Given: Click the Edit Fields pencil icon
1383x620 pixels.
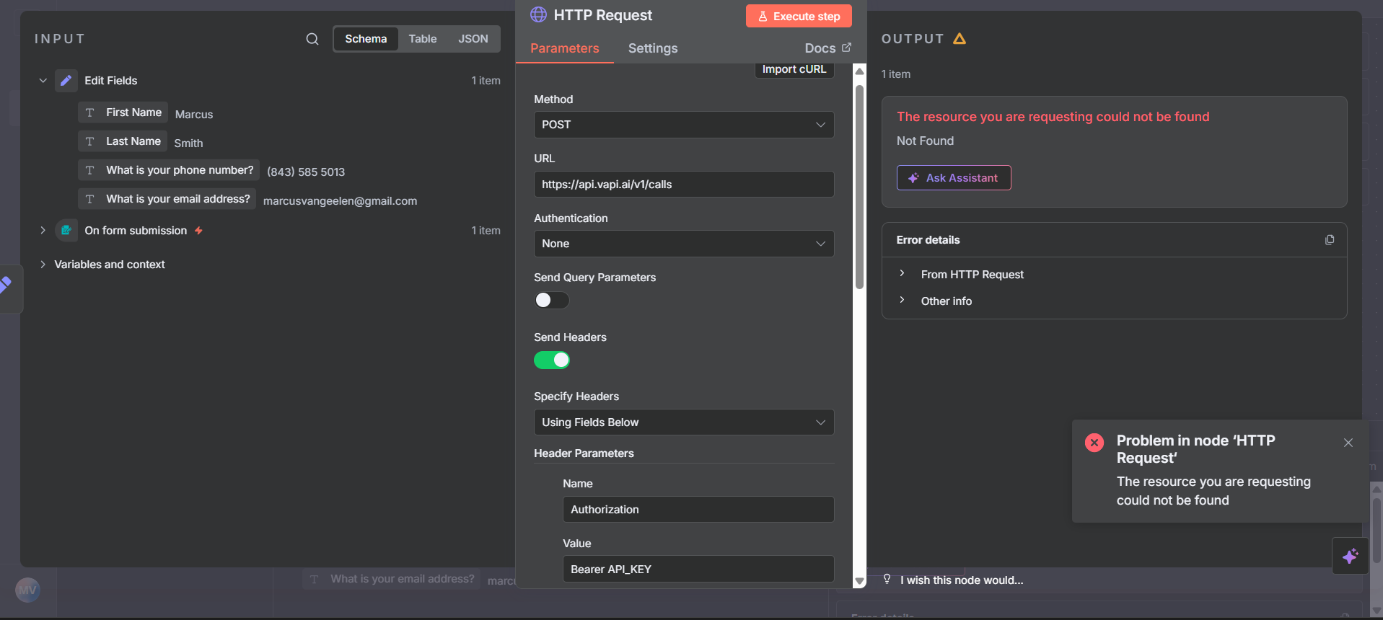Looking at the screenshot, I should 66,81.
